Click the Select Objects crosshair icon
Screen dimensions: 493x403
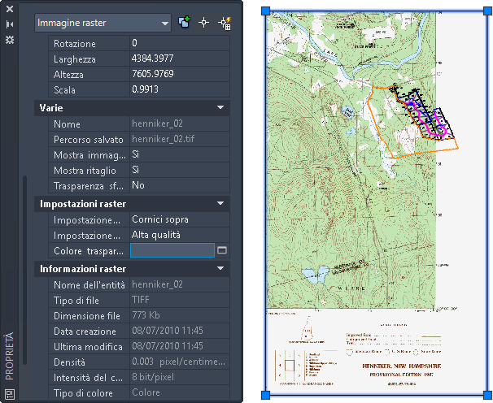pyautogui.click(x=203, y=23)
